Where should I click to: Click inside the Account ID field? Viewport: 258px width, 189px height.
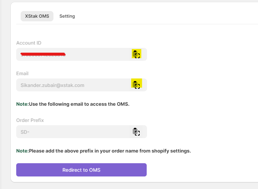[x=74, y=55]
